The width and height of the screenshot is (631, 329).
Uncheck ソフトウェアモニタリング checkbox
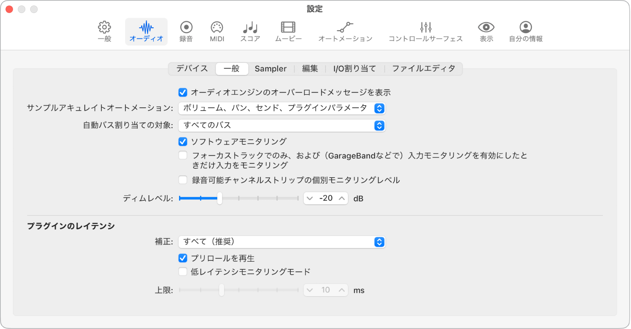tap(183, 141)
